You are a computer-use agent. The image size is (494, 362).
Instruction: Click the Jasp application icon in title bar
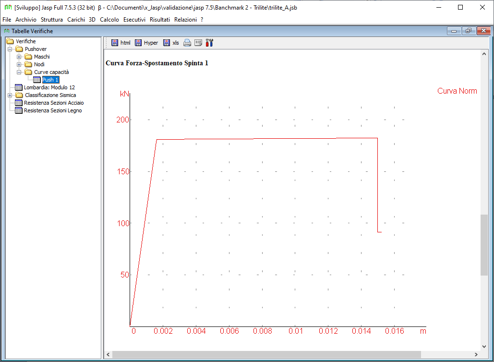(8, 7)
